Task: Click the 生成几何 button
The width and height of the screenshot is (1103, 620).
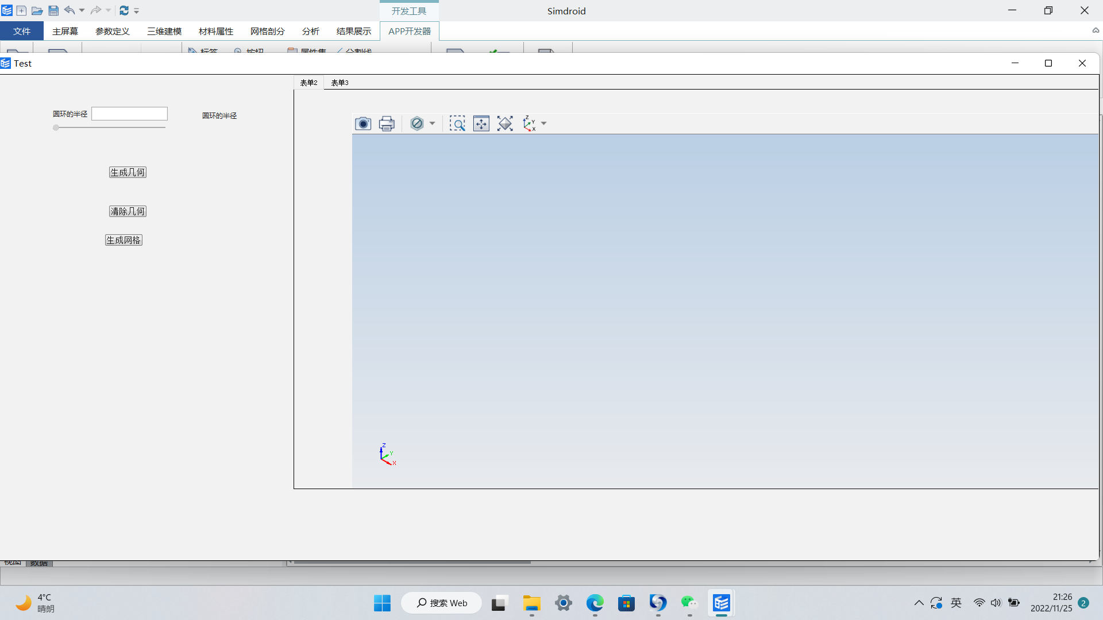Action: 128,172
